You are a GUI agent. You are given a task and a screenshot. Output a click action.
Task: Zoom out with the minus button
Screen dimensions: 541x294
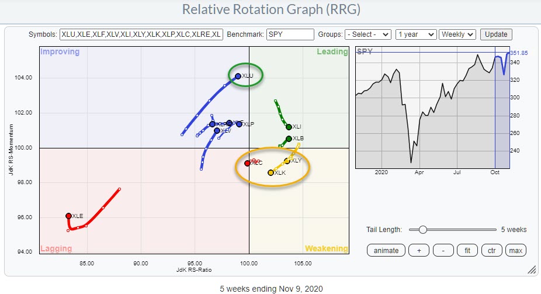click(443, 251)
